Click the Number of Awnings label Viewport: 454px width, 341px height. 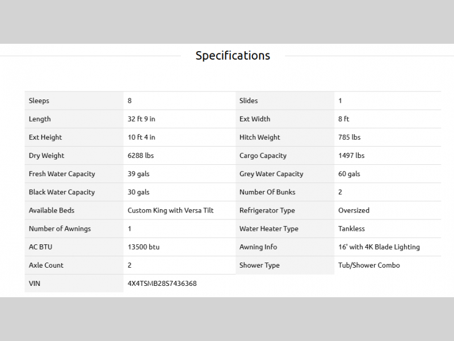point(60,228)
